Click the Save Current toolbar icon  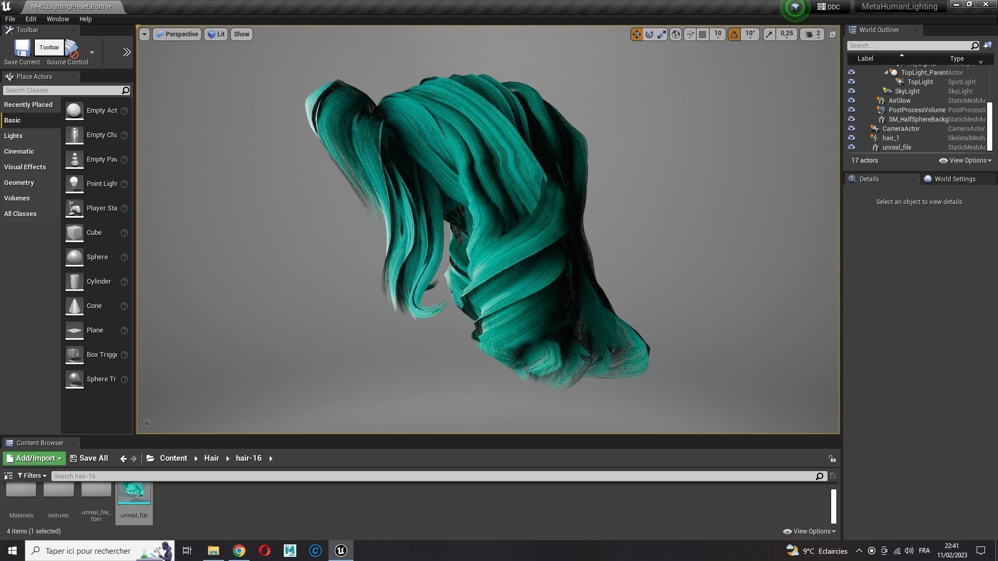pyautogui.click(x=22, y=48)
